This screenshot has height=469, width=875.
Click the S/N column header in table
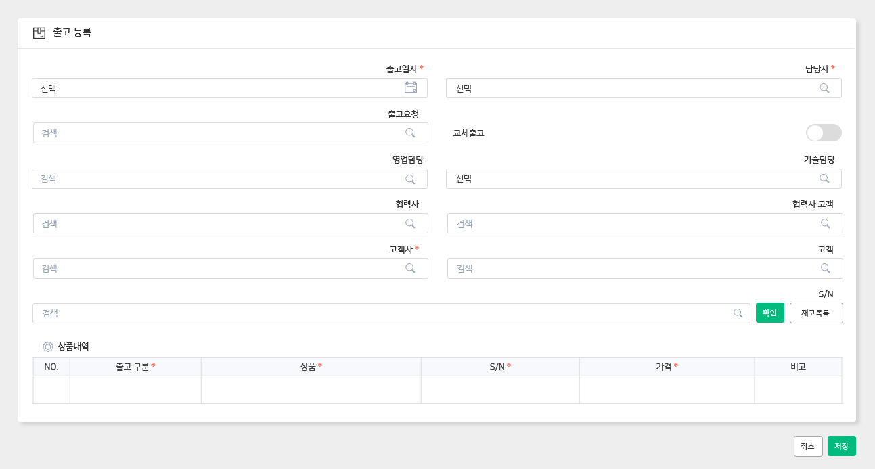point(500,367)
